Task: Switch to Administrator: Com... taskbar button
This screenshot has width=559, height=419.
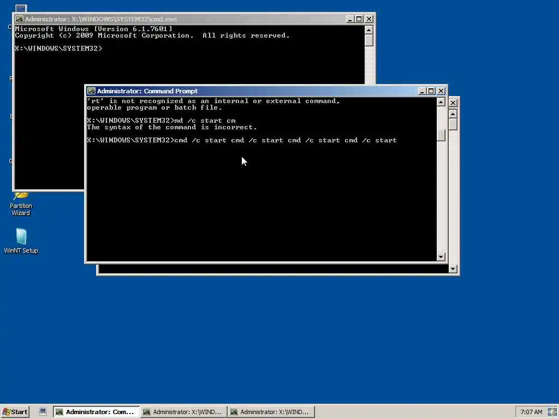Action: [96, 412]
